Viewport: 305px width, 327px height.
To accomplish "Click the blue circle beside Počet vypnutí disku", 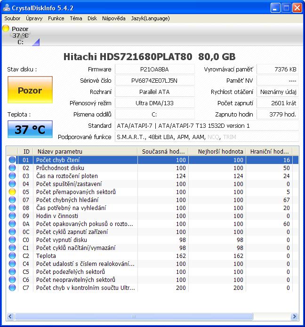I will coord(12,240).
